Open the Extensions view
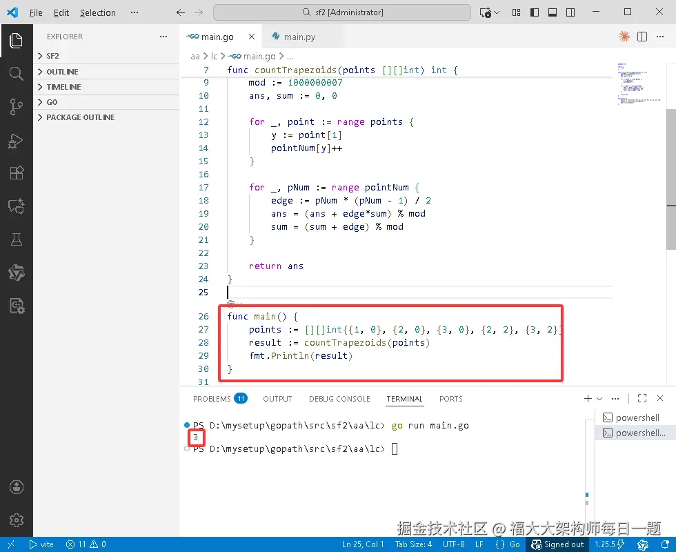This screenshot has height=552, width=676. [16, 173]
